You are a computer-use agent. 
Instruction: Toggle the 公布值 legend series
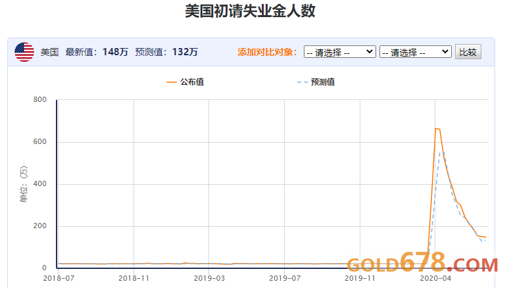pos(185,82)
